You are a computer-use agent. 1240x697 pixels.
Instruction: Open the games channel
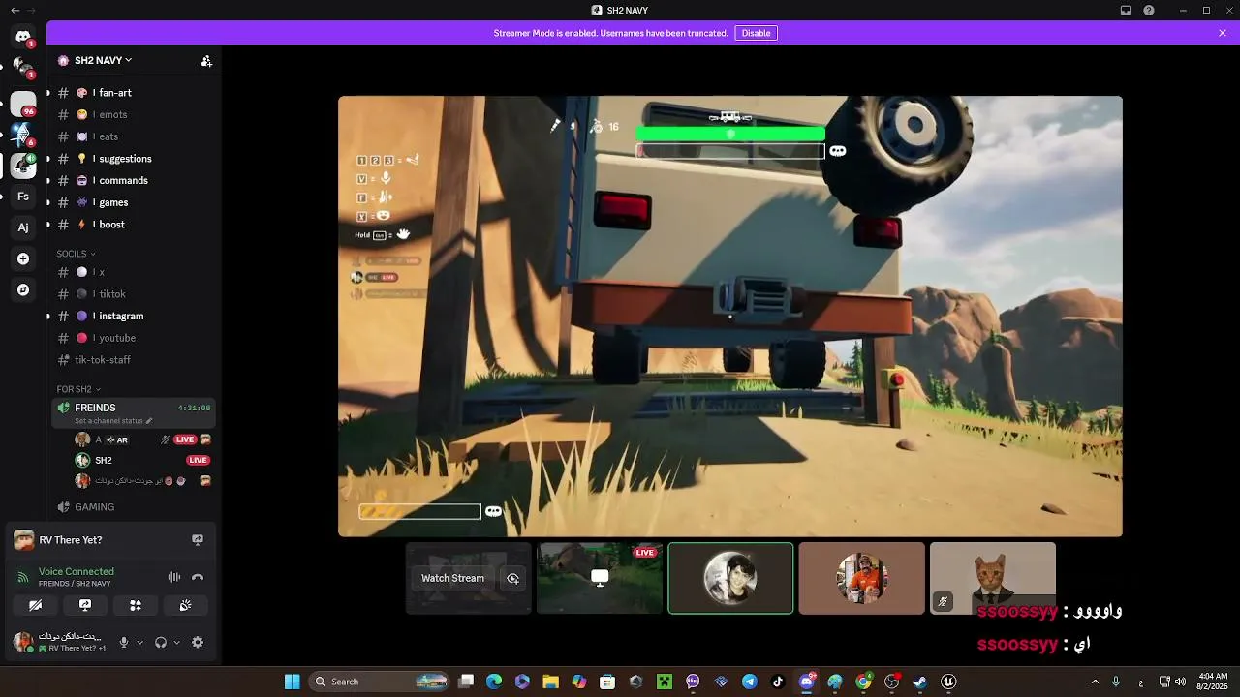pos(133,202)
